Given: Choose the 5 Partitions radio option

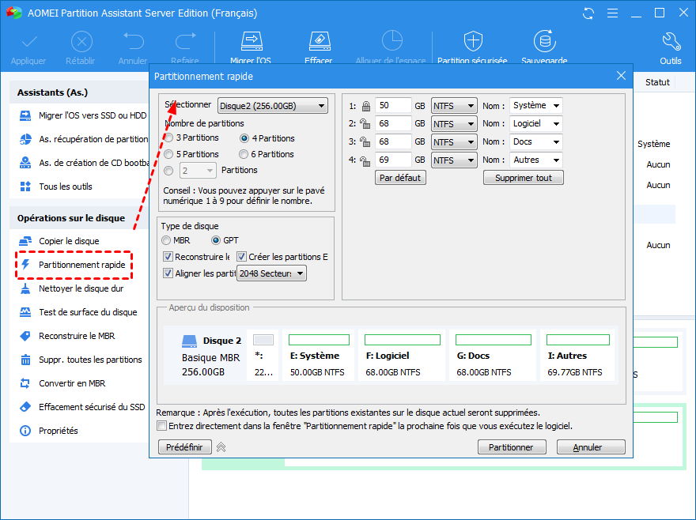Looking at the screenshot, I should tap(168, 154).
